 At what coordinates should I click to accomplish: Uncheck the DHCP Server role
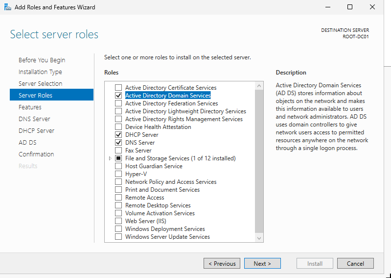pyautogui.click(x=118, y=135)
